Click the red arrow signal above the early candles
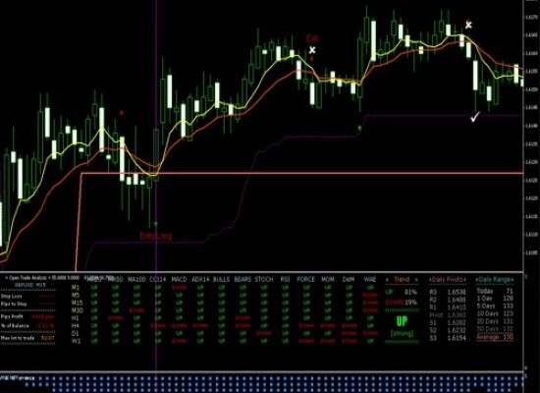 [121, 113]
